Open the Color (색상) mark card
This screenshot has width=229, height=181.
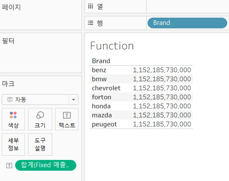[13, 119]
